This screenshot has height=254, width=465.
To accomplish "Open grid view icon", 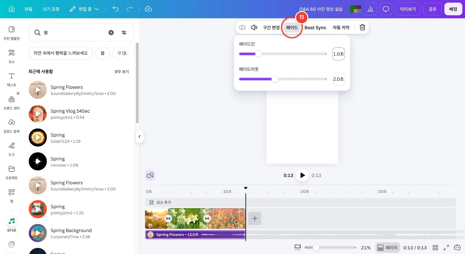I will click(435, 248).
